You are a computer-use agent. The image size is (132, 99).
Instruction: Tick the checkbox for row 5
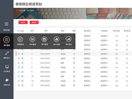tap(19, 54)
